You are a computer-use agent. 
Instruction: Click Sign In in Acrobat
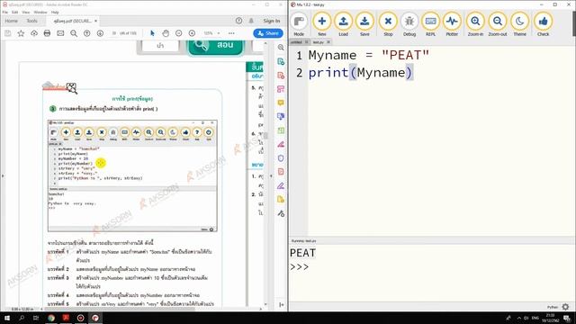272,21
